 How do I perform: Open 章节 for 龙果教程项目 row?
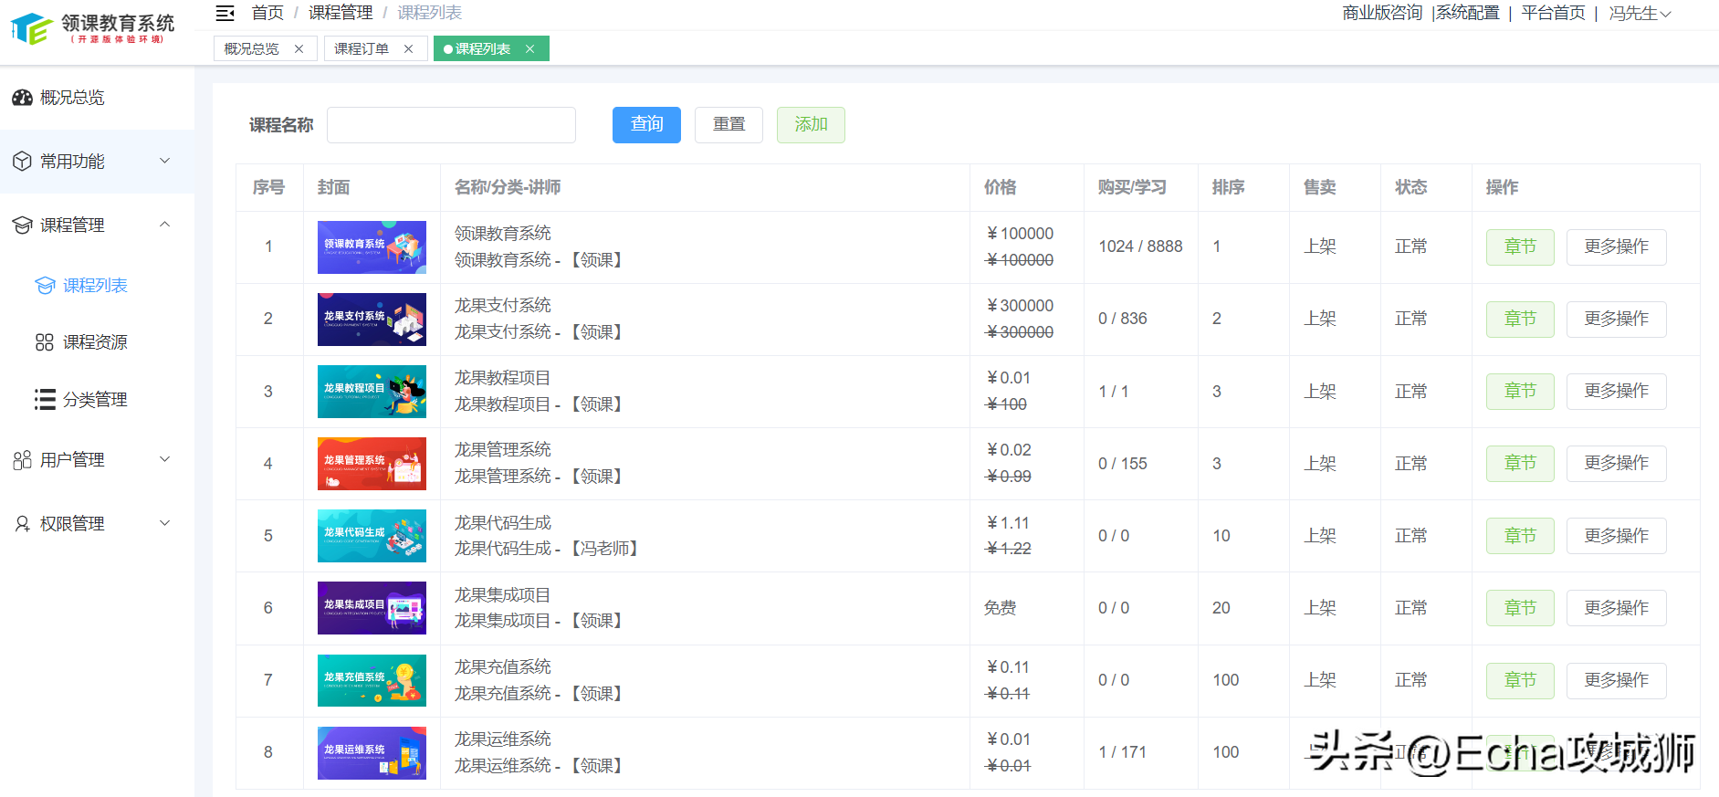pos(1520,392)
